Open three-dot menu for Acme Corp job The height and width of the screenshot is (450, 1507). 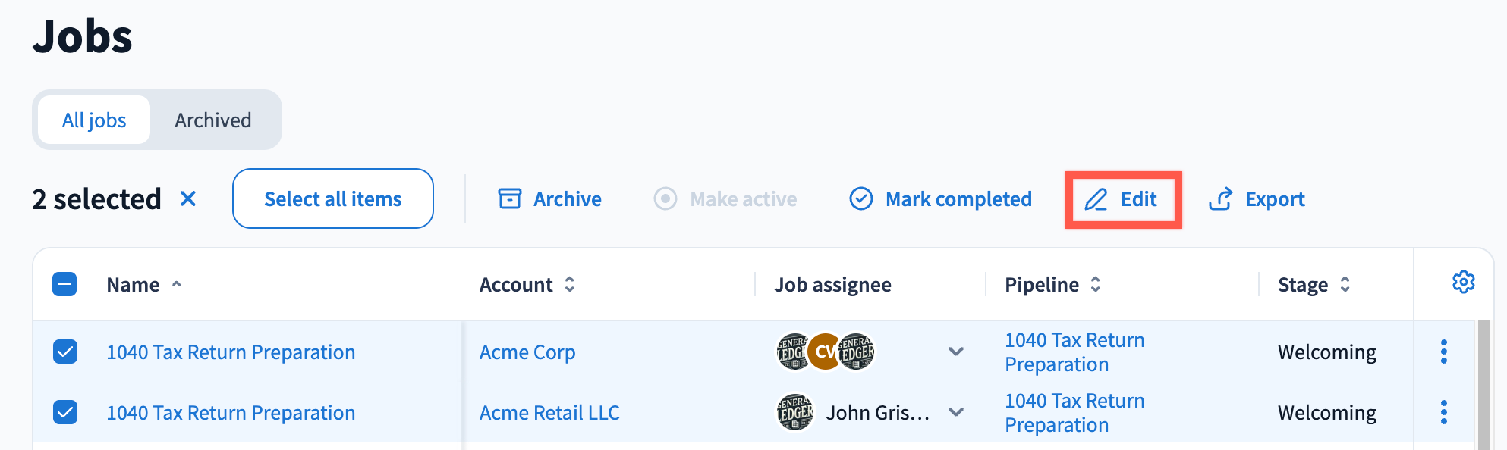point(1443,352)
